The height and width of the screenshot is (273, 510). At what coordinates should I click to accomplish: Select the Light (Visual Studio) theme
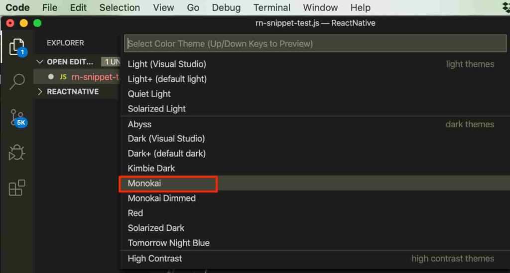315,64
